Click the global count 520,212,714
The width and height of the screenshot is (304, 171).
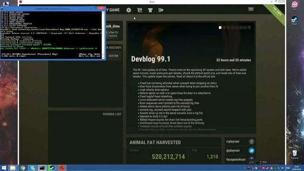click(168, 157)
